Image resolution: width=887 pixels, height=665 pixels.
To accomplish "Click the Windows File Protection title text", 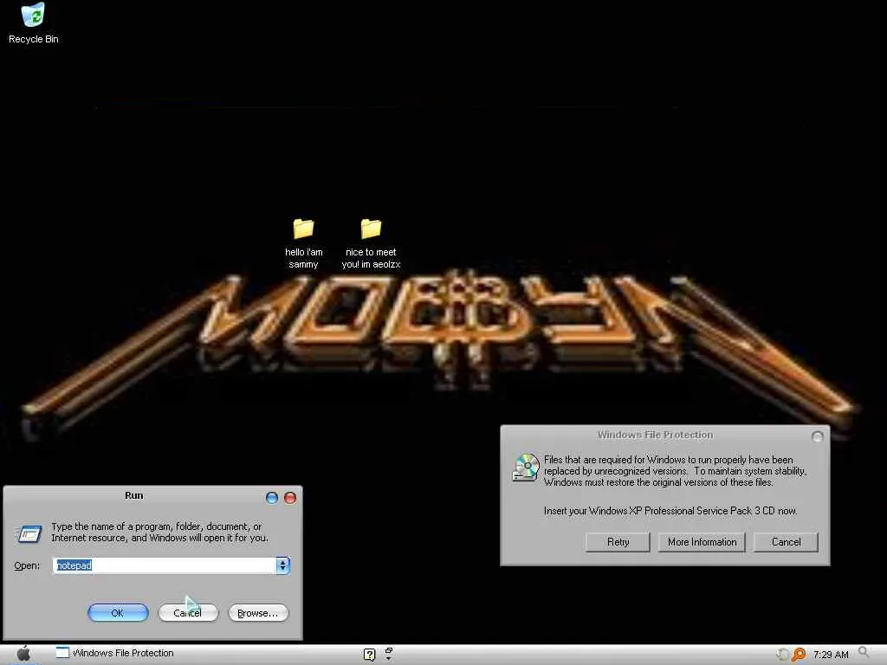I will tap(655, 435).
